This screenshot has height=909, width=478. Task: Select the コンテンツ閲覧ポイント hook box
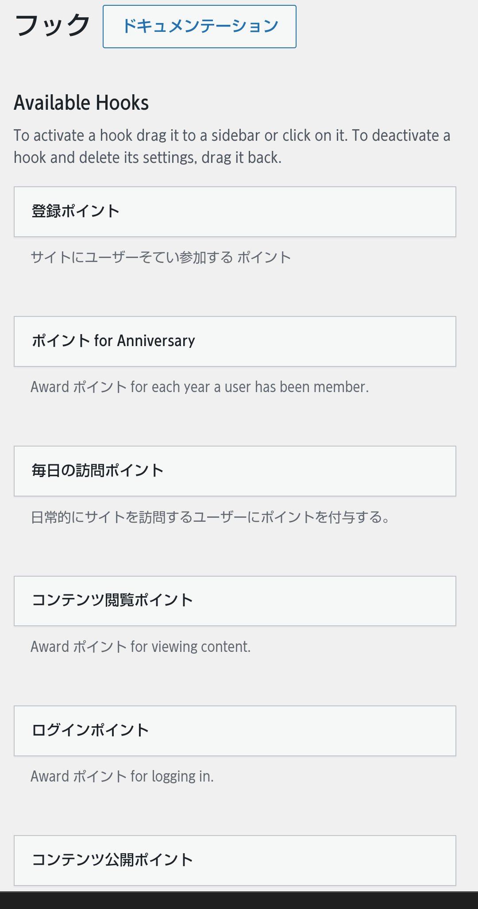[235, 601]
